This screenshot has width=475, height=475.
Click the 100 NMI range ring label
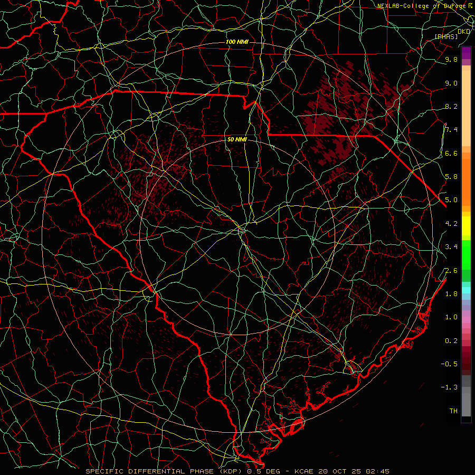pyautogui.click(x=237, y=42)
